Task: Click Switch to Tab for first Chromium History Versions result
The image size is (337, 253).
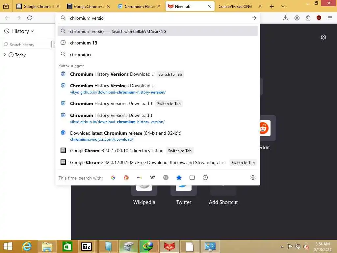Action: 170,74
